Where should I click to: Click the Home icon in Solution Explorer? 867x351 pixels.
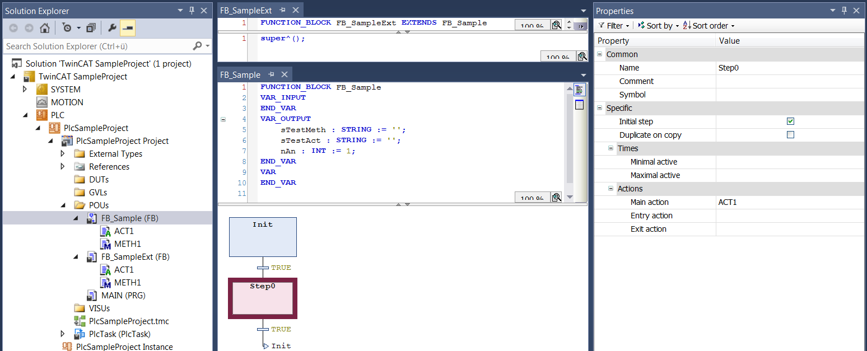pos(44,27)
